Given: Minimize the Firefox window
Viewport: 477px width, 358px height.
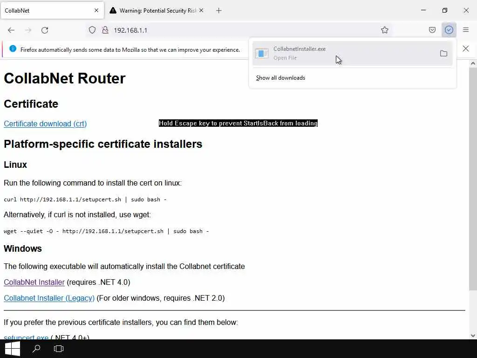Looking at the screenshot, I should (x=423, y=10).
